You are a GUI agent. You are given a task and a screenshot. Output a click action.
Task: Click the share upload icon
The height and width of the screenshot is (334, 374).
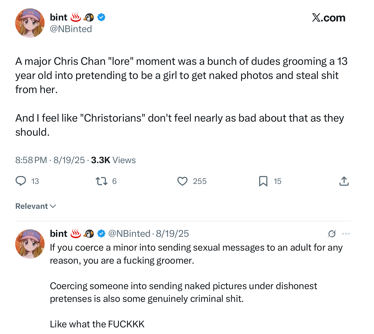click(344, 181)
